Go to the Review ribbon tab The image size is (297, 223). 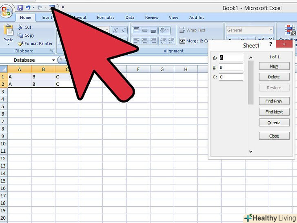click(152, 18)
